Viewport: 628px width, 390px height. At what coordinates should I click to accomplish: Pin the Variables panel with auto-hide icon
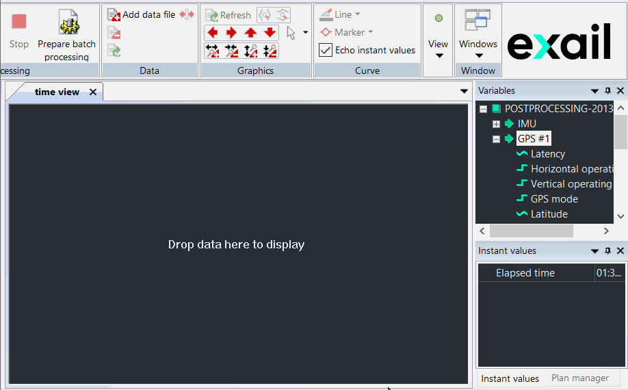tap(607, 91)
